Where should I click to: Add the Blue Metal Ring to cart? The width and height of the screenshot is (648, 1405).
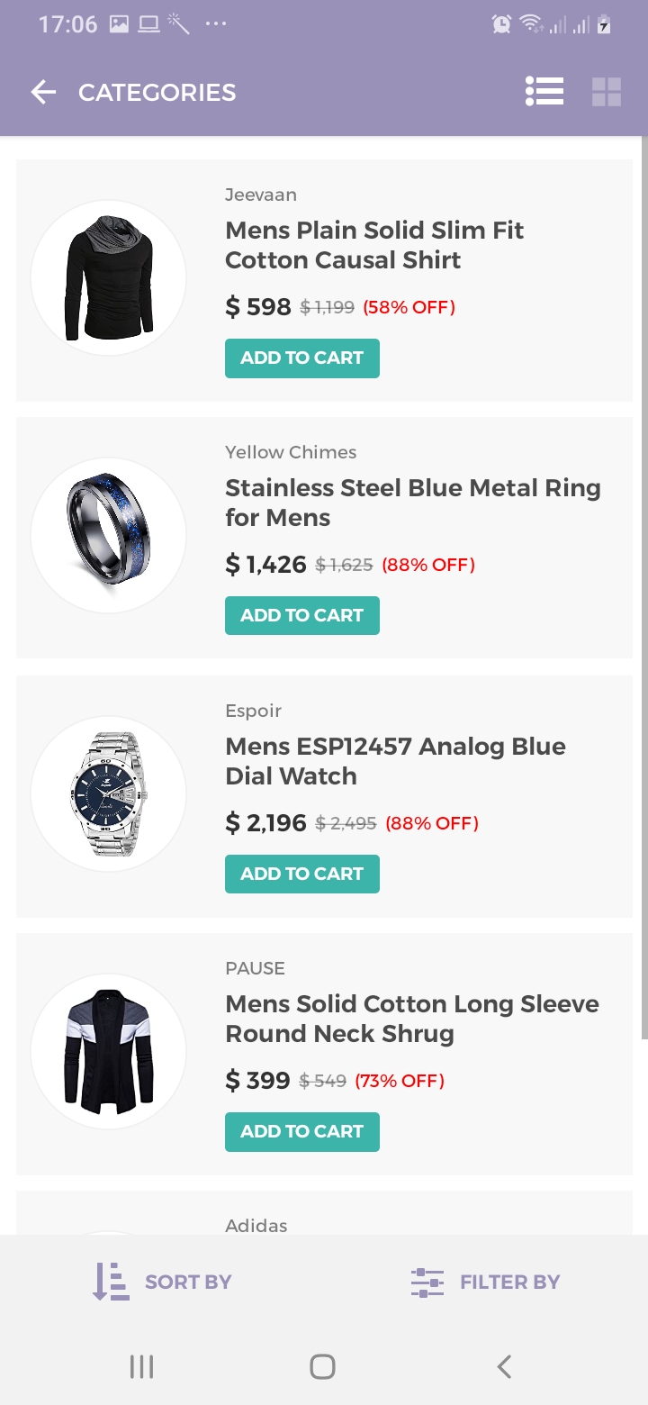point(301,616)
